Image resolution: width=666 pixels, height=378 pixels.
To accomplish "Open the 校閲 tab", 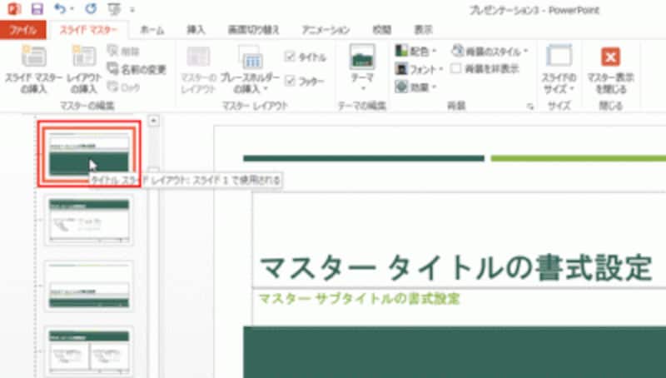I will click(381, 30).
